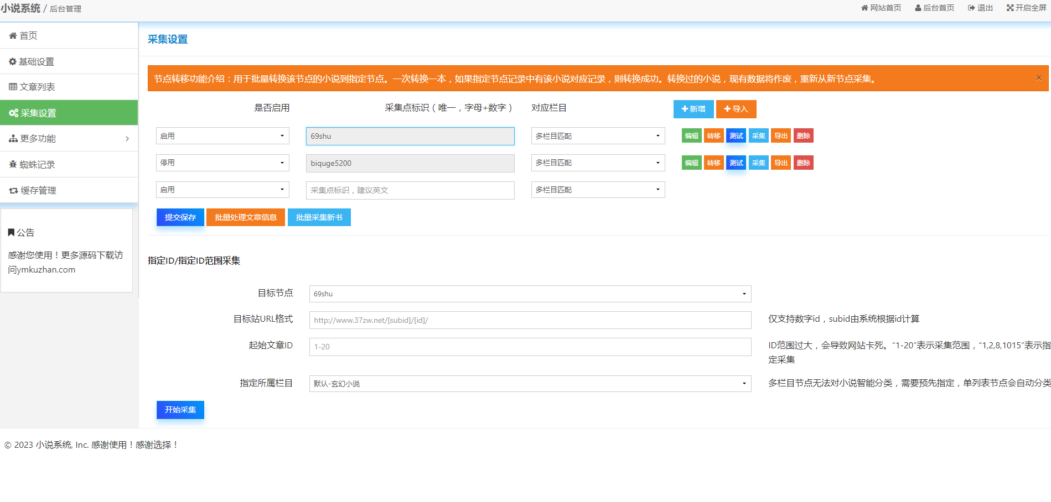This screenshot has width=1051, height=502.
Task: Click 网站首页 link in top bar
Action: click(881, 8)
